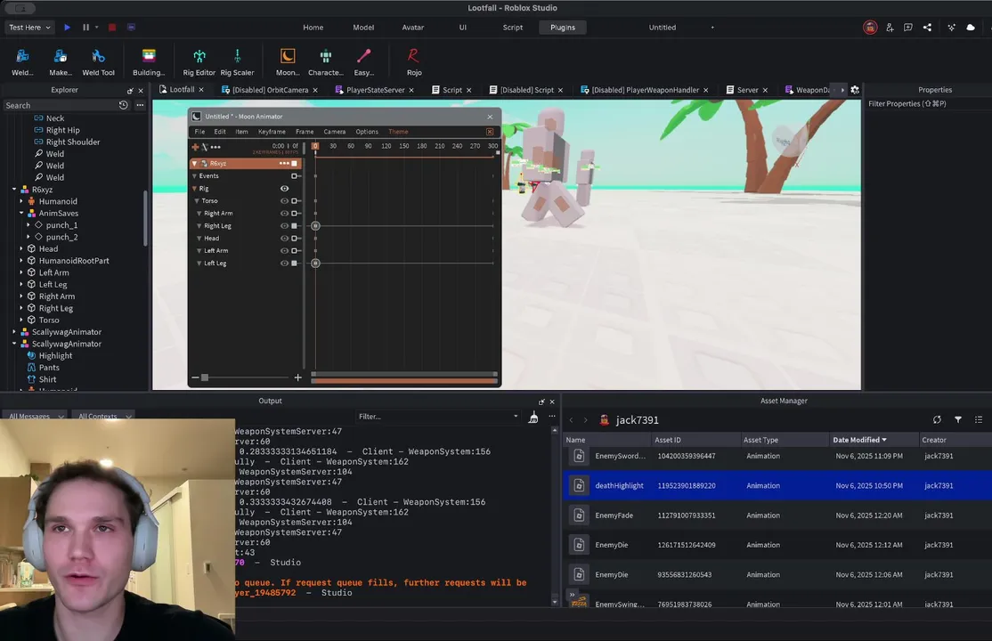
Task: Open the Explorer more options dots
Action: pos(140,105)
